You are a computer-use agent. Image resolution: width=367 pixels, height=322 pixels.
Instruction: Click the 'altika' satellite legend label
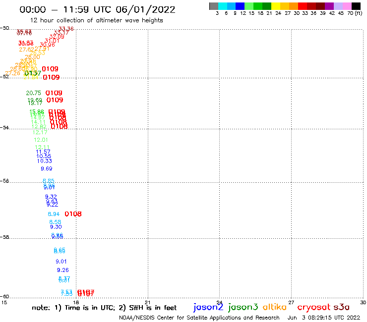(275, 307)
